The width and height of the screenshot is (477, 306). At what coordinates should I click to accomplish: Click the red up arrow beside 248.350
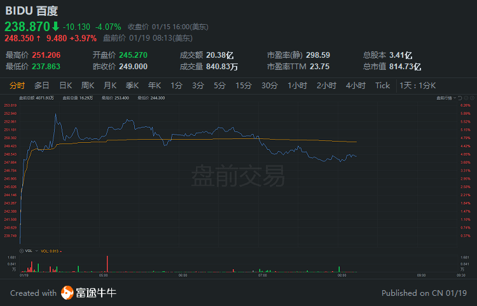tap(39, 38)
